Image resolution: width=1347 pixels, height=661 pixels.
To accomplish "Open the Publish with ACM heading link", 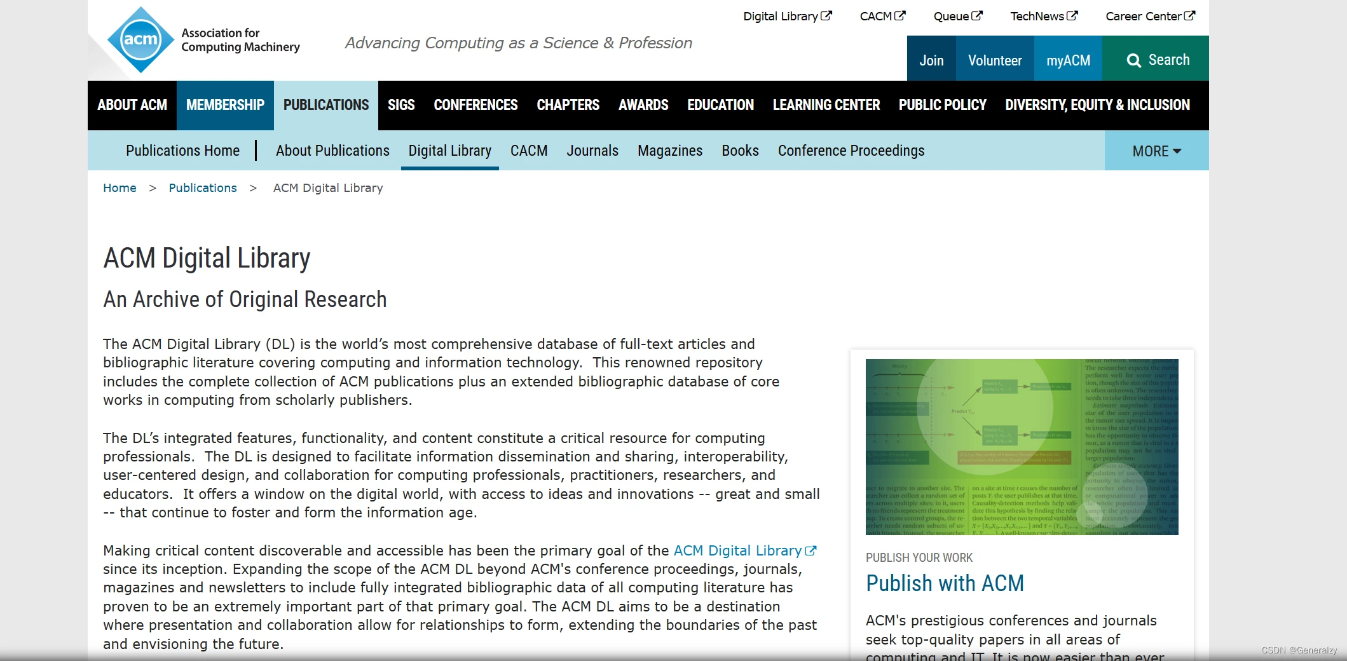I will pyautogui.click(x=945, y=583).
